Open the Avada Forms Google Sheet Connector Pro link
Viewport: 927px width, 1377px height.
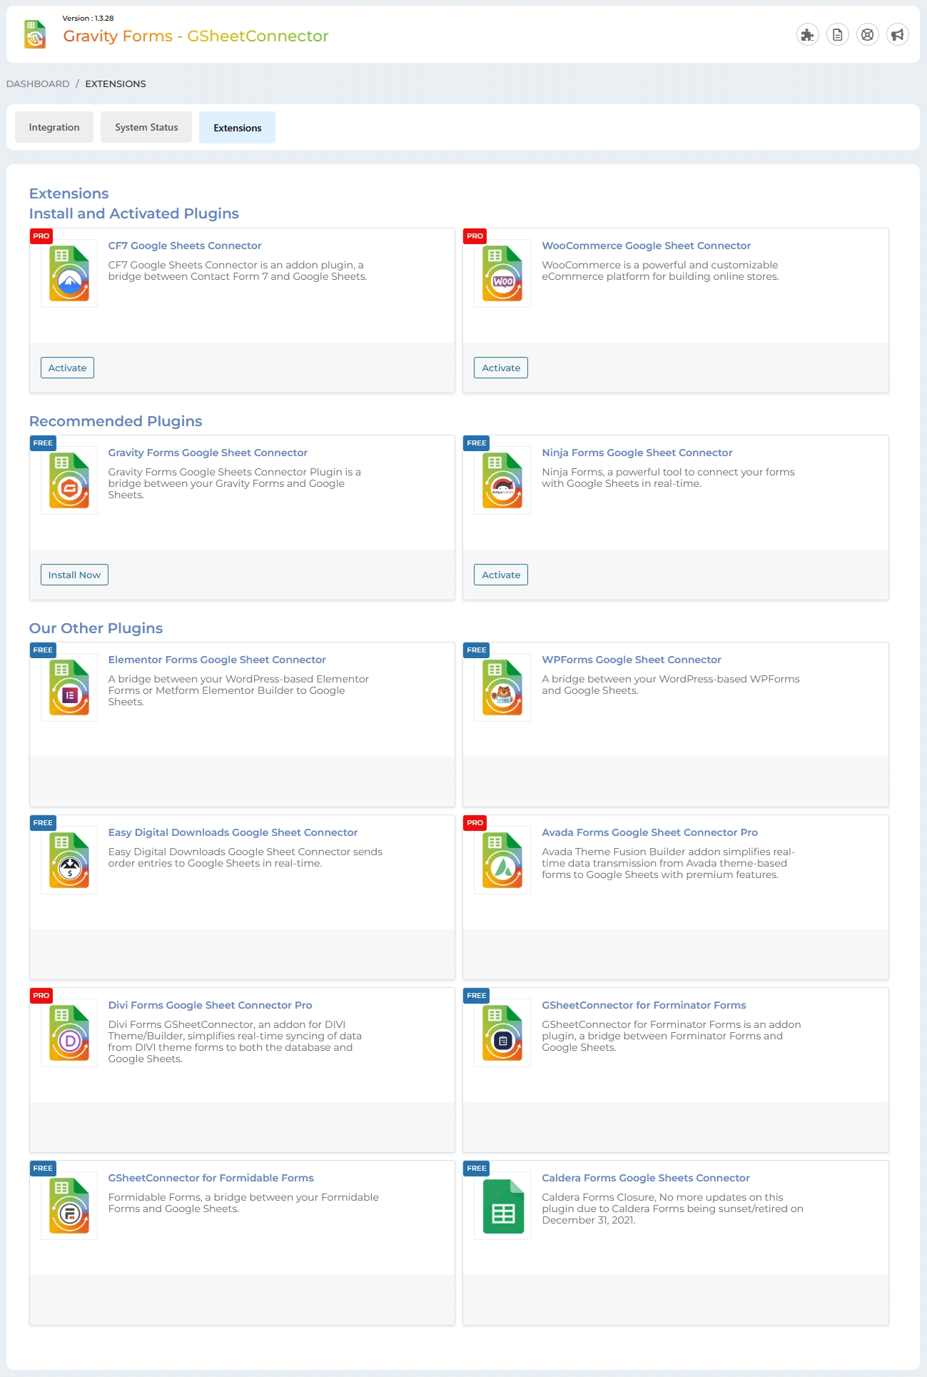[650, 832]
